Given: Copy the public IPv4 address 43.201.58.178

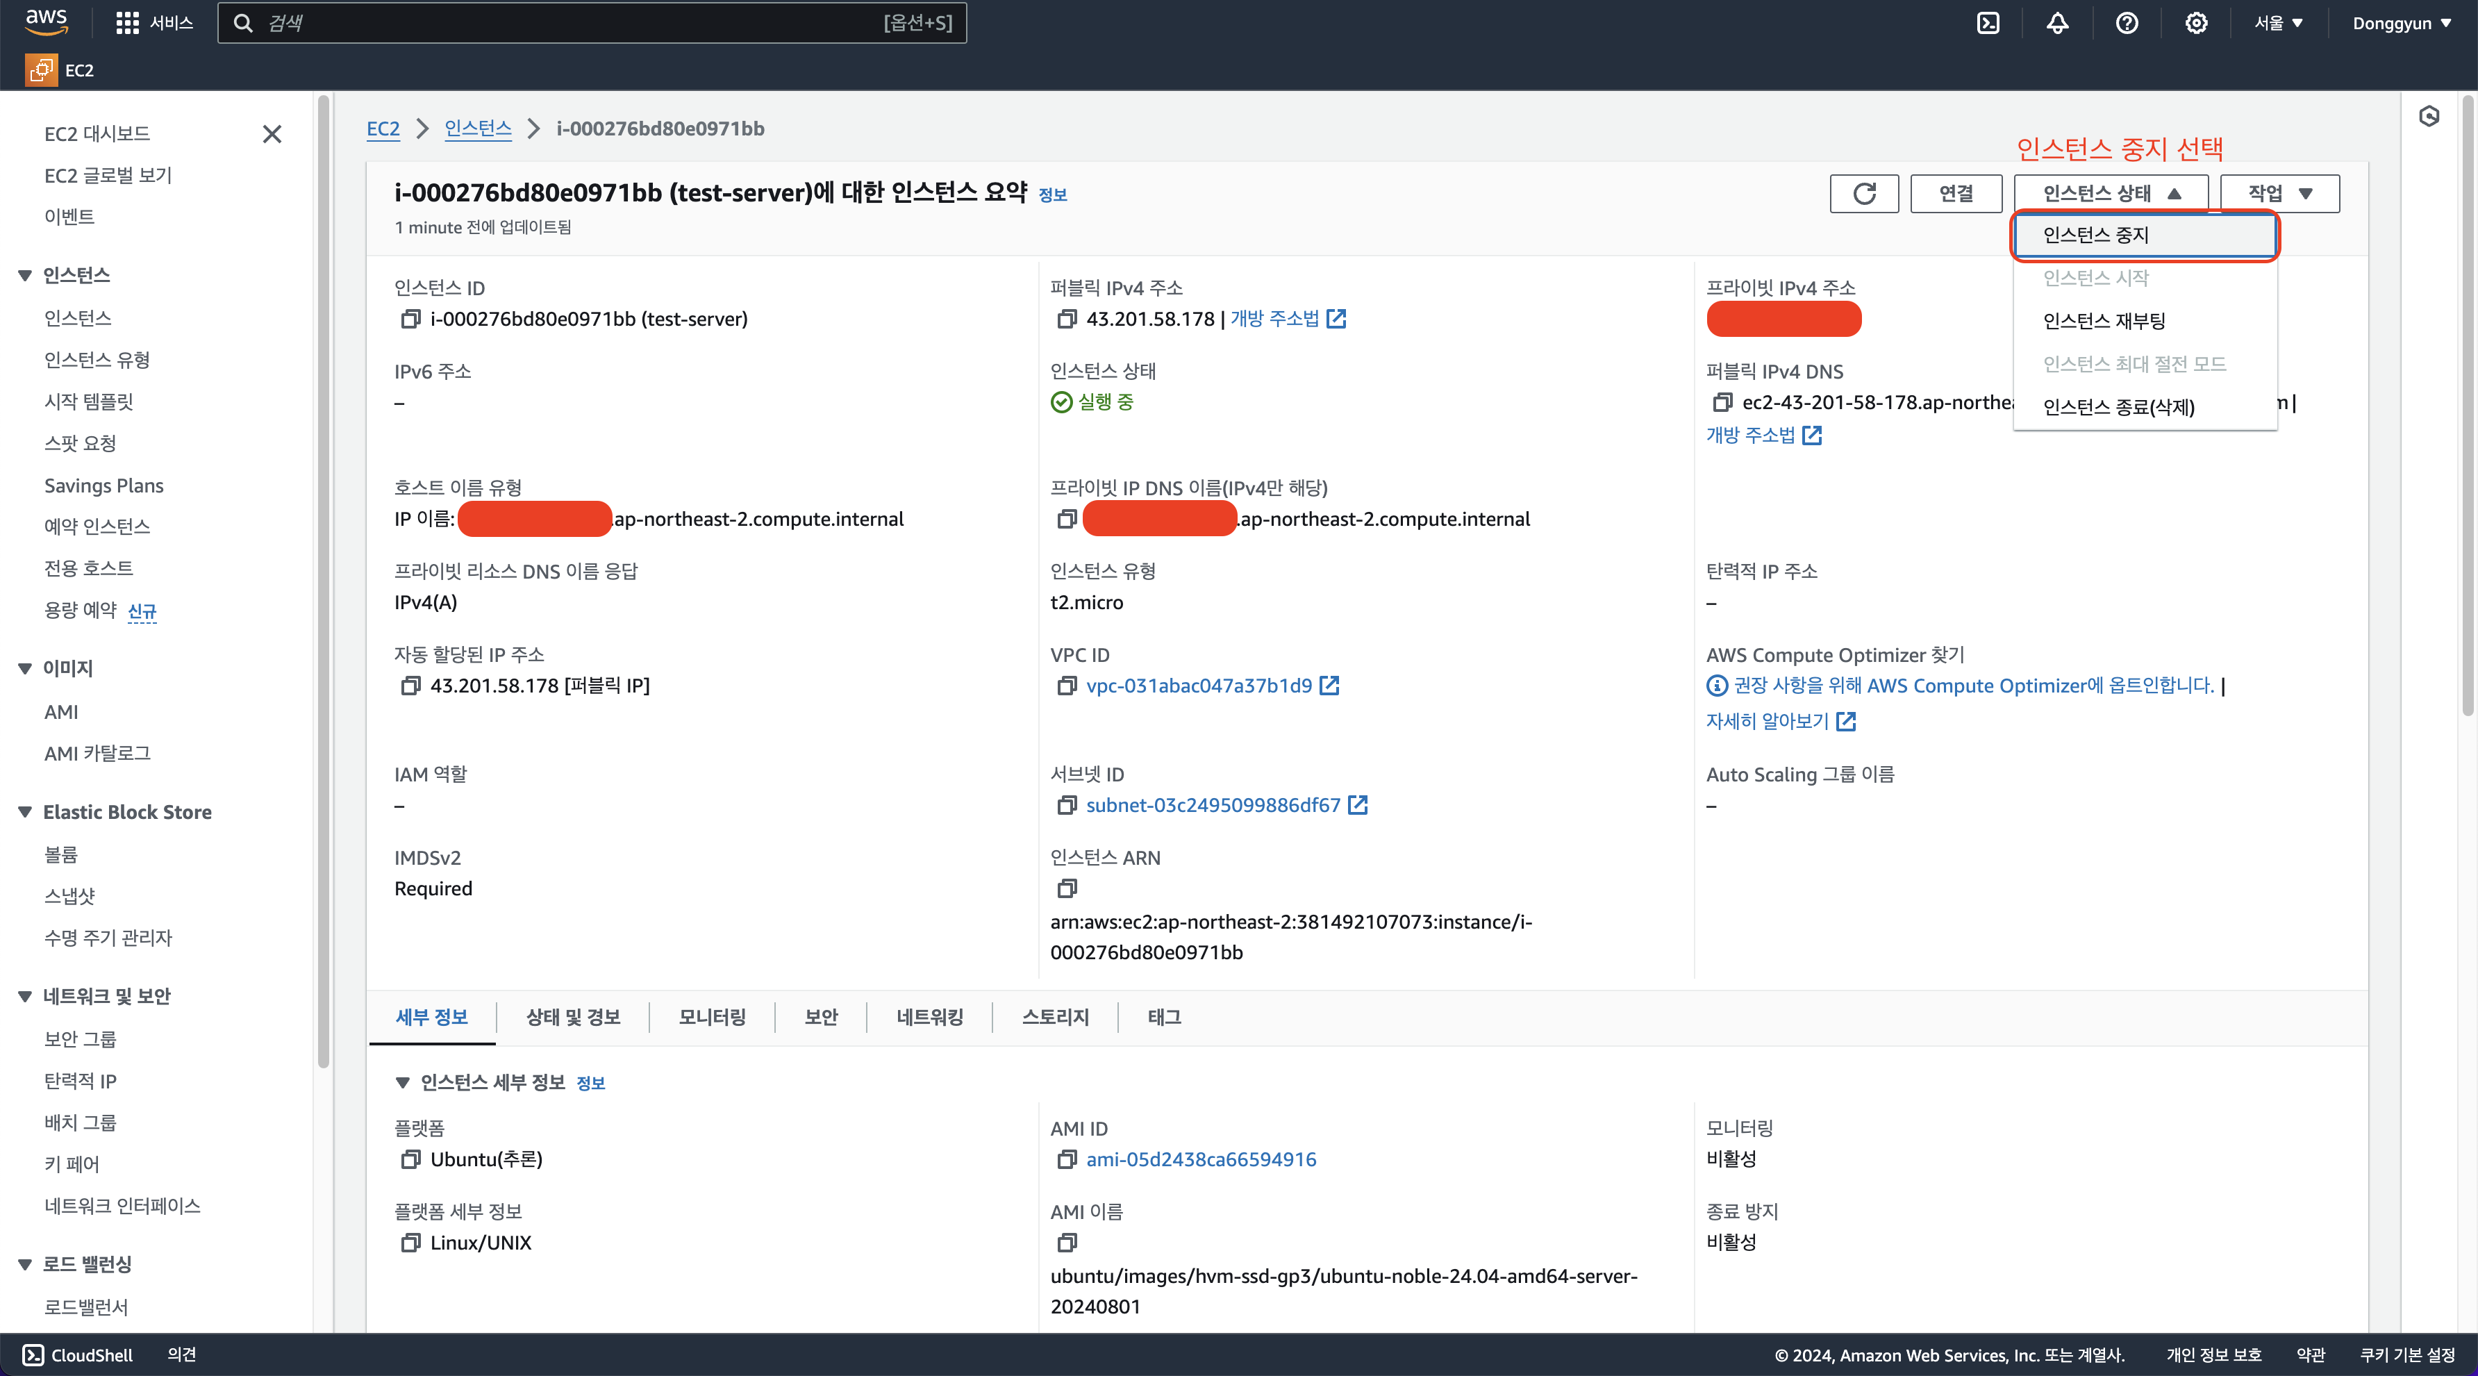Looking at the screenshot, I should point(1066,319).
